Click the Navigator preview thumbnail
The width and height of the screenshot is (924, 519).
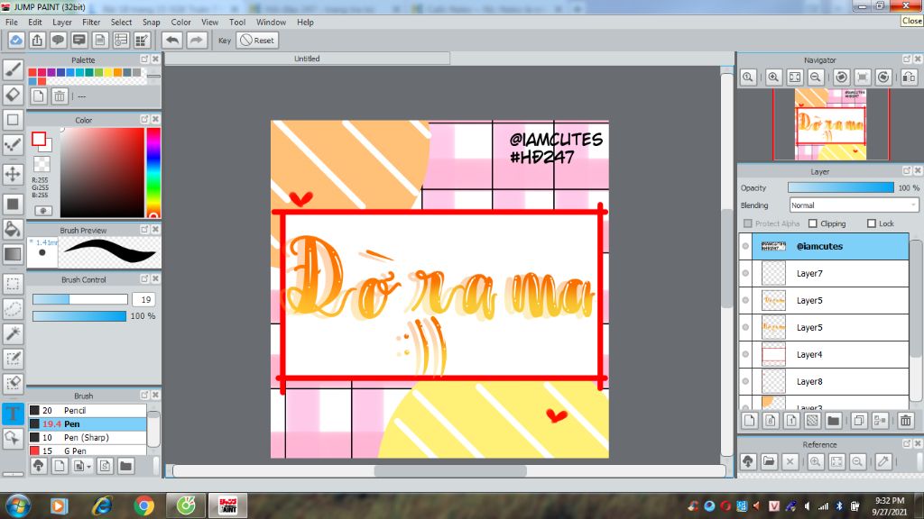point(830,124)
